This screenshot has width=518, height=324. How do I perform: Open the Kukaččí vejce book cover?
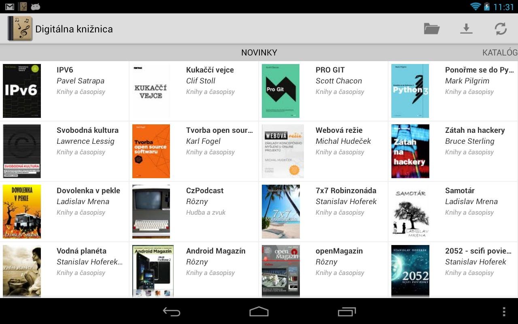[151, 91]
